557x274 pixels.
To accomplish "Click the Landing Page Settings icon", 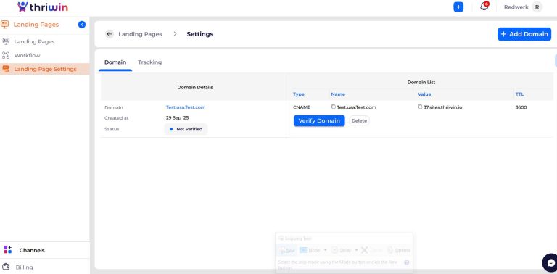I will [6, 69].
